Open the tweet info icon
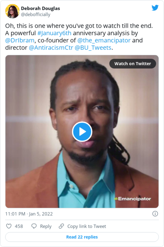 tap(155, 214)
